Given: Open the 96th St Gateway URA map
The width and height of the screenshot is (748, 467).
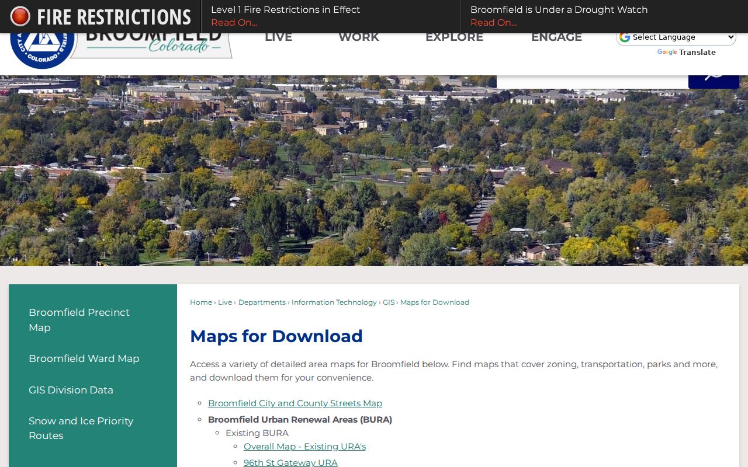Looking at the screenshot, I should (x=290, y=462).
